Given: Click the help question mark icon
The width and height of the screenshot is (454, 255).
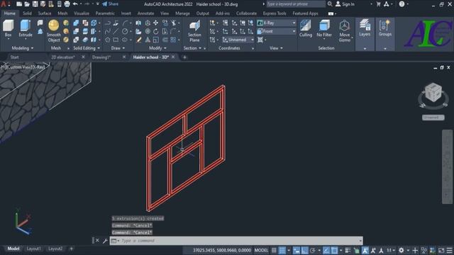Looking at the screenshot, I should [x=402, y=4].
